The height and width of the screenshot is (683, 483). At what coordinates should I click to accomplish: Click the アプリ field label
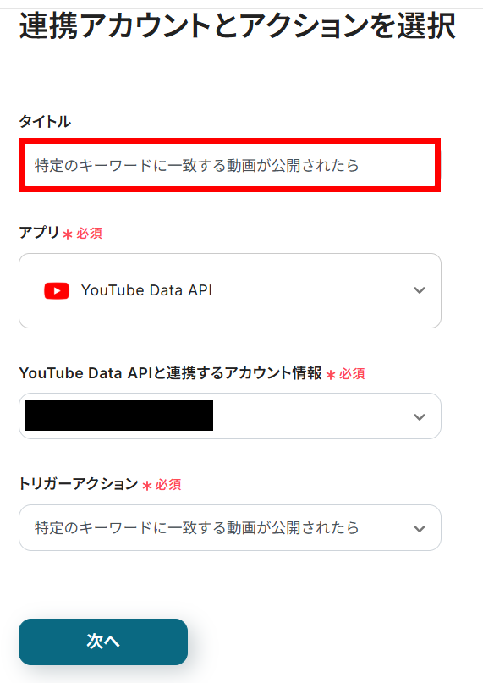39,232
